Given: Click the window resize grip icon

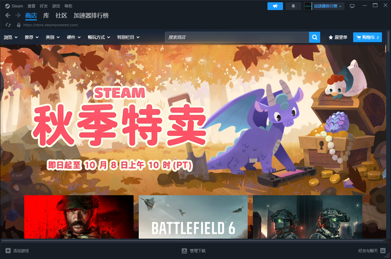Looking at the screenshot, I should 388,256.
